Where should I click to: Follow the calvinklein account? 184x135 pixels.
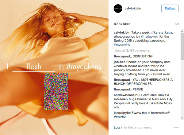170,9
